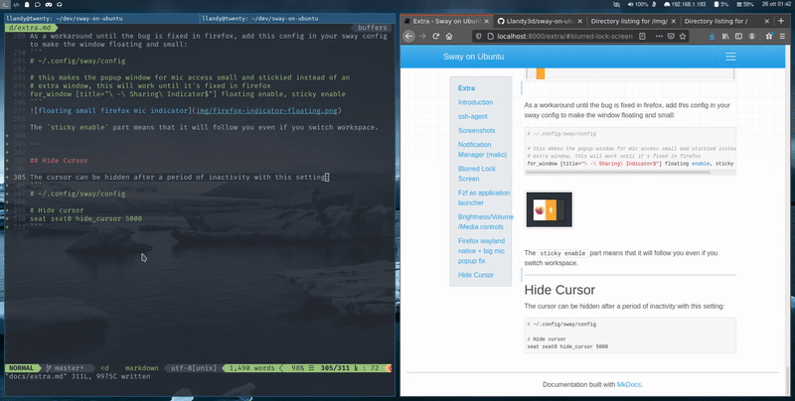Click the battery 59% indicator
This screenshot has width=795, height=401.
745,4
